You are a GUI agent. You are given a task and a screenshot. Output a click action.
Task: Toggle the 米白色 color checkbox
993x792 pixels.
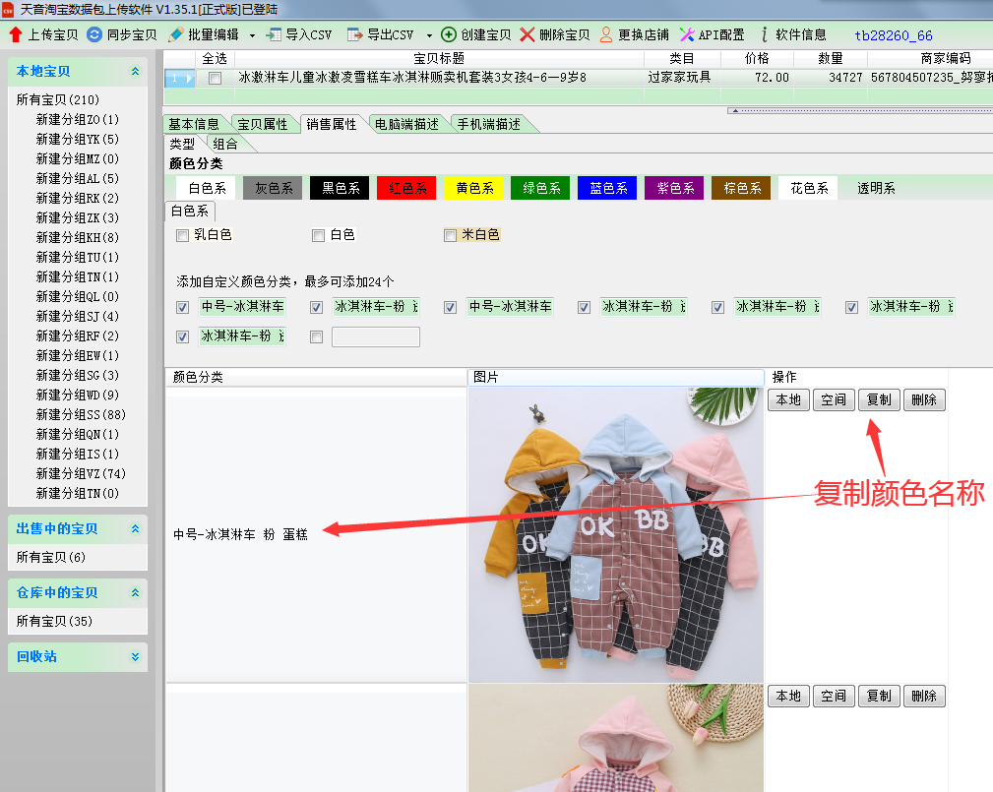click(450, 235)
